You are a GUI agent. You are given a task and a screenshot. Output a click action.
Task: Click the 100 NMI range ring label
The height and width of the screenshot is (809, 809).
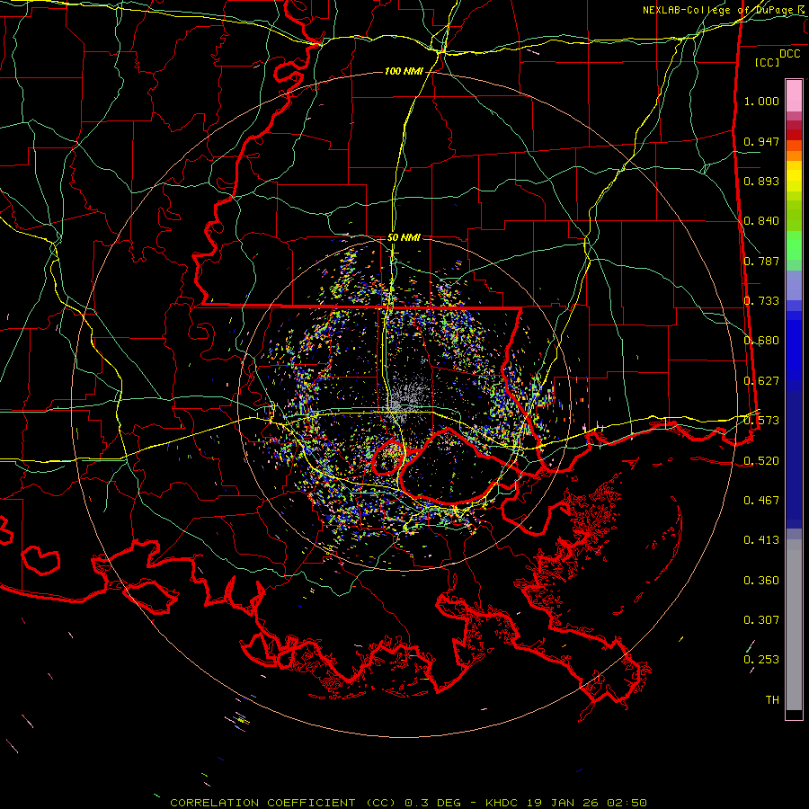pos(404,71)
